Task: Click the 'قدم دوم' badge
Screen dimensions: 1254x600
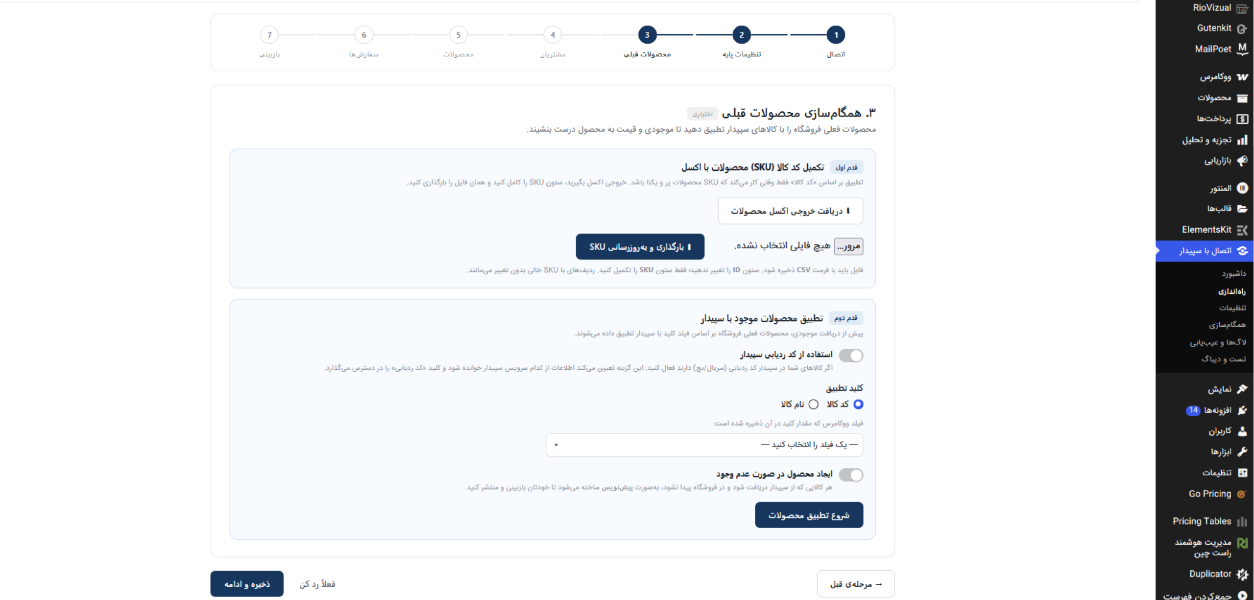Action: pos(846,318)
